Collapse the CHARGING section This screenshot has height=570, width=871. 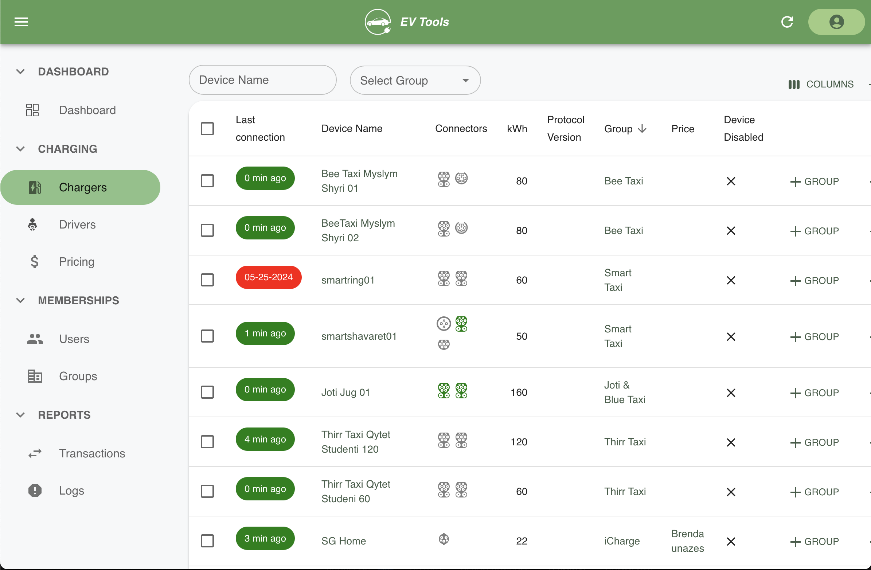click(20, 149)
